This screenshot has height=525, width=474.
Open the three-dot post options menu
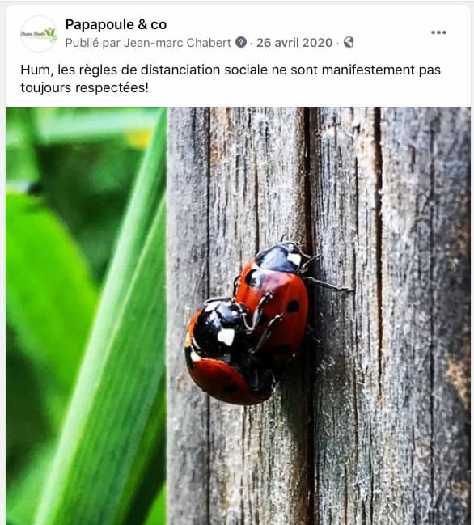pos(438,32)
